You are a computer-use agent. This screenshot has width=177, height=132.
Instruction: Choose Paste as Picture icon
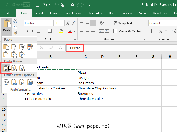pyautogui.click(x=22, y=82)
